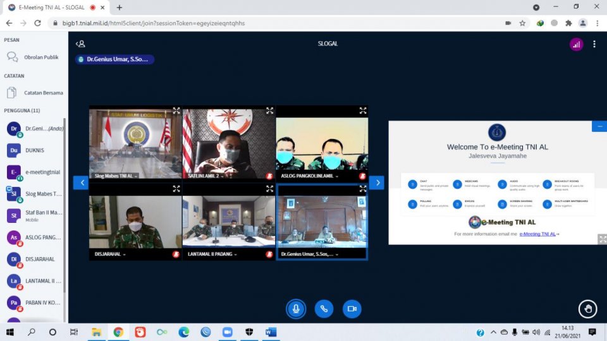
Task: Fullscreen the ASLOG PANGKOLINLAMIL webcam
Action: coord(363,111)
